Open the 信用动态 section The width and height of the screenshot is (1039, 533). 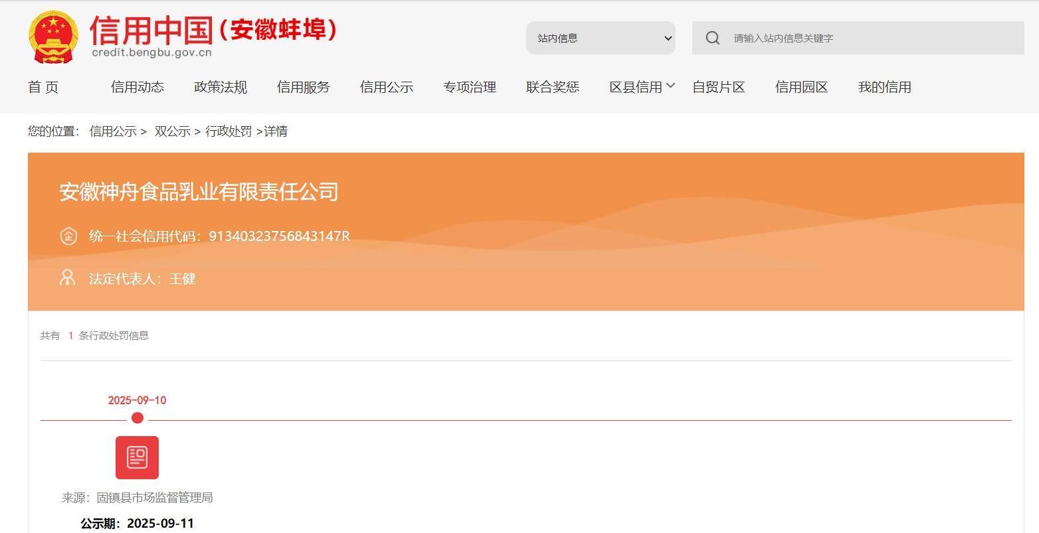[137, 86]
